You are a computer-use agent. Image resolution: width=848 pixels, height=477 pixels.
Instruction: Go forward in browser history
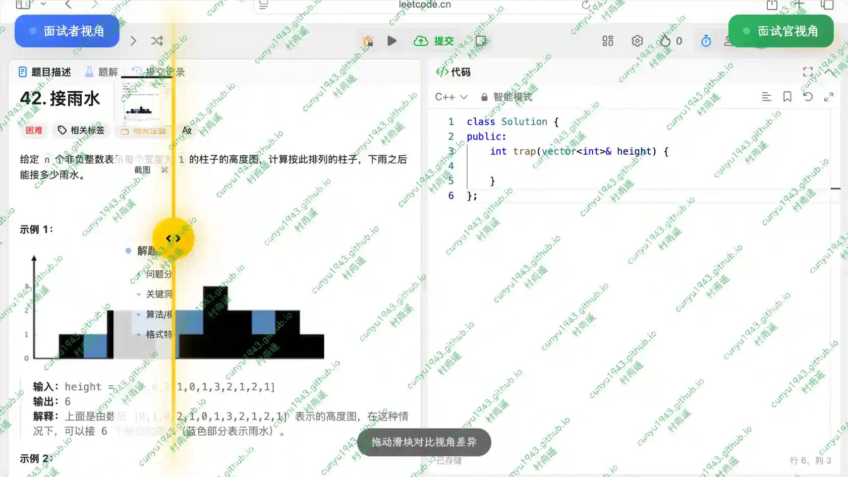94,5
